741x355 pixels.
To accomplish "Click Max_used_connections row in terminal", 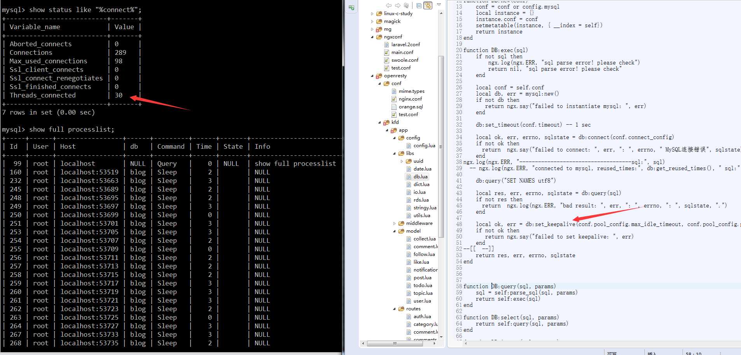I will coord(71,61).
